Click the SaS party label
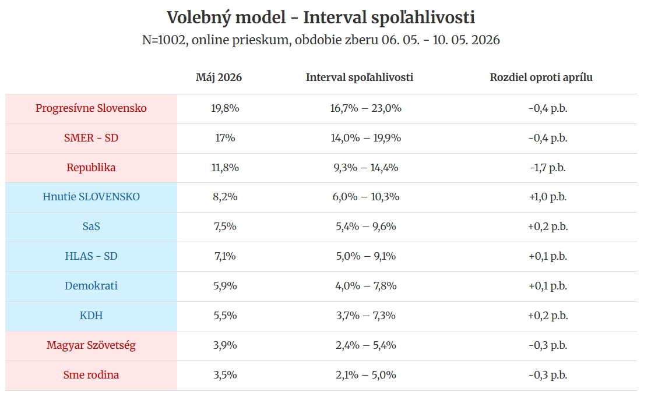The image size is (651, 396). [91, 227]
